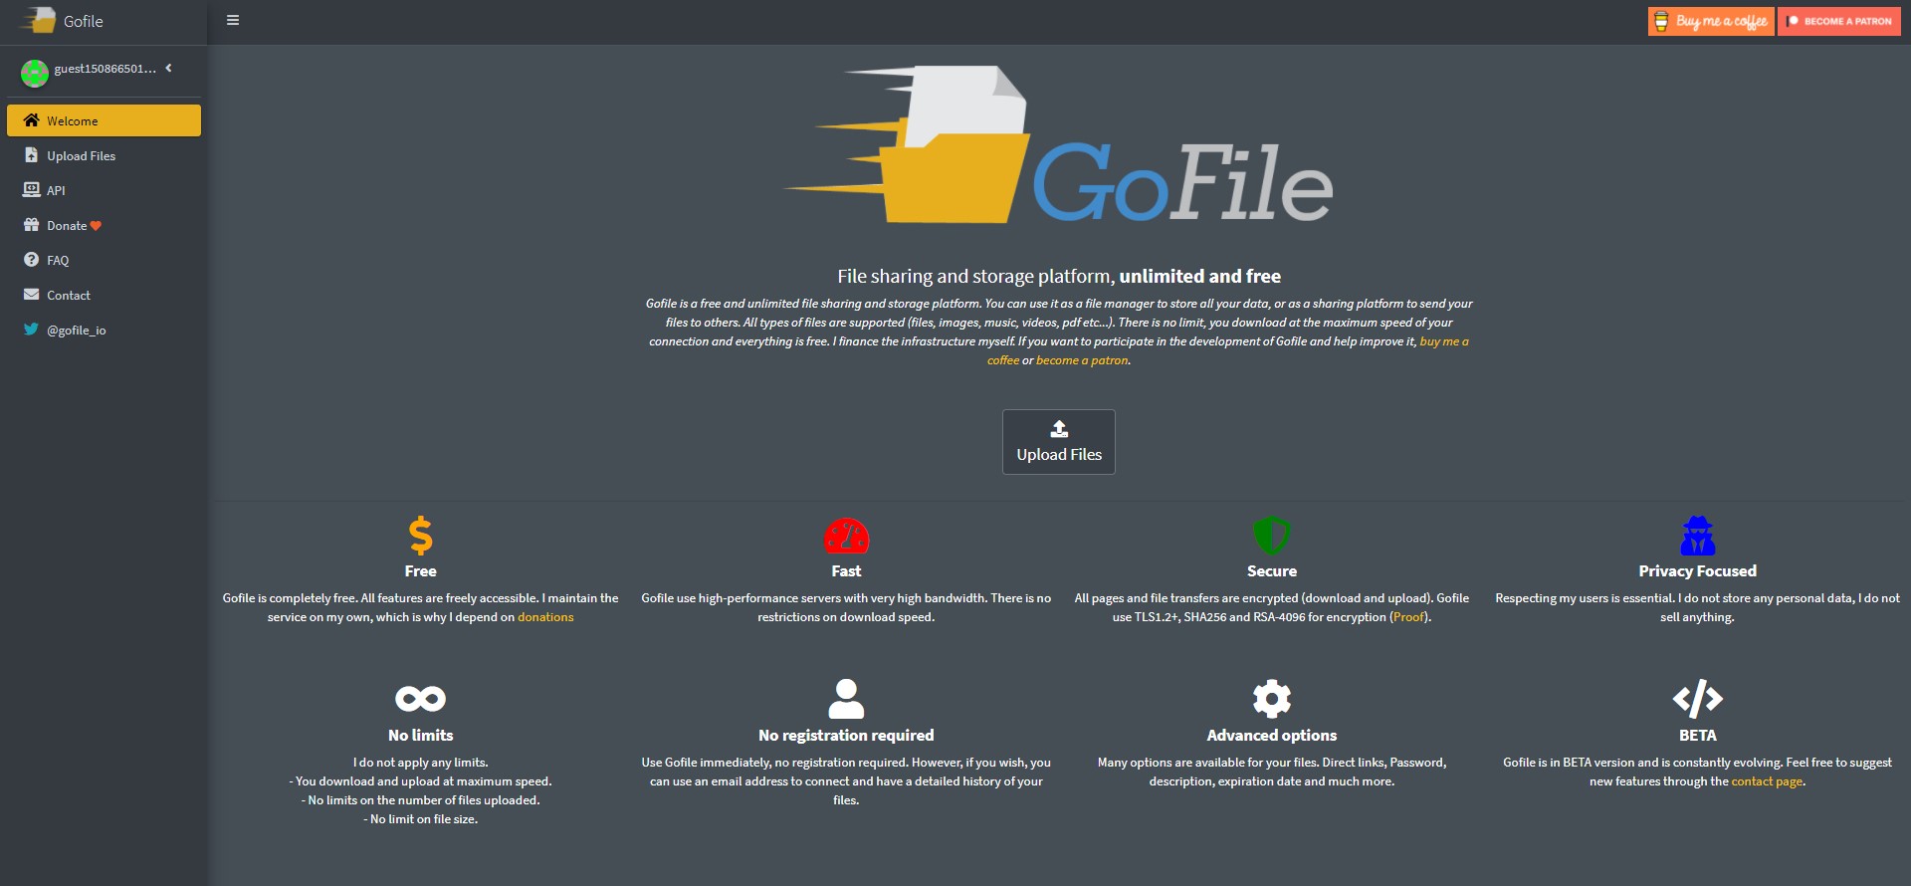Image resolution: width=1911 pixels, height=886 pixels.
Task: Toggle the hamburger sidebar menu
Action: tap(233, 20)
